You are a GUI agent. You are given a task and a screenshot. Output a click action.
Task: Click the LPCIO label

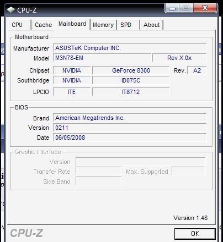(41, 92)
